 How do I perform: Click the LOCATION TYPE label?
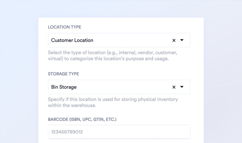65,27
